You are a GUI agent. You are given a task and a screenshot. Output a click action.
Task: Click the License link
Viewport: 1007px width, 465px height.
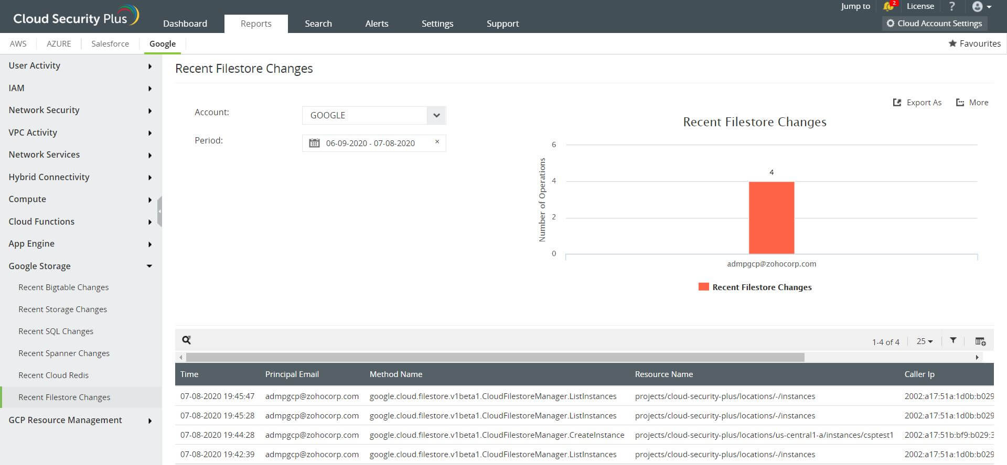(x=920, y=6)
